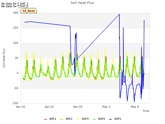165x124 pixels.
Task: Click the 200 y-axis tick label
Action: pos(16,13)
